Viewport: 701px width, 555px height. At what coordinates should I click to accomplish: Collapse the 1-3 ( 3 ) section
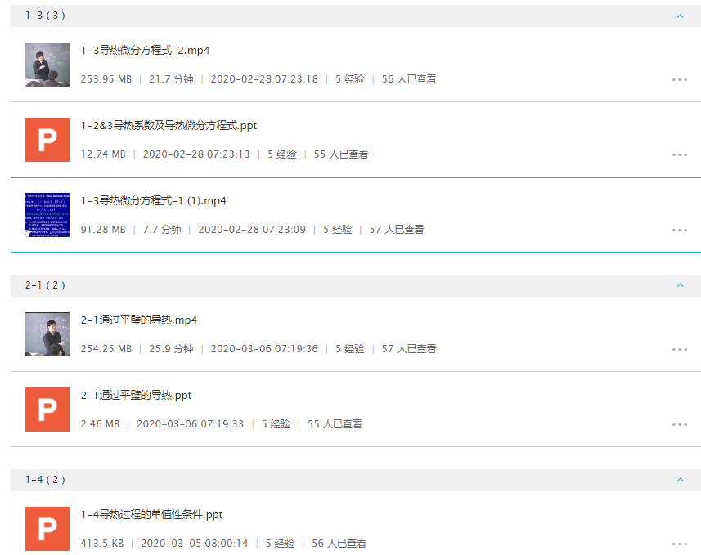(x=680, y=16)
